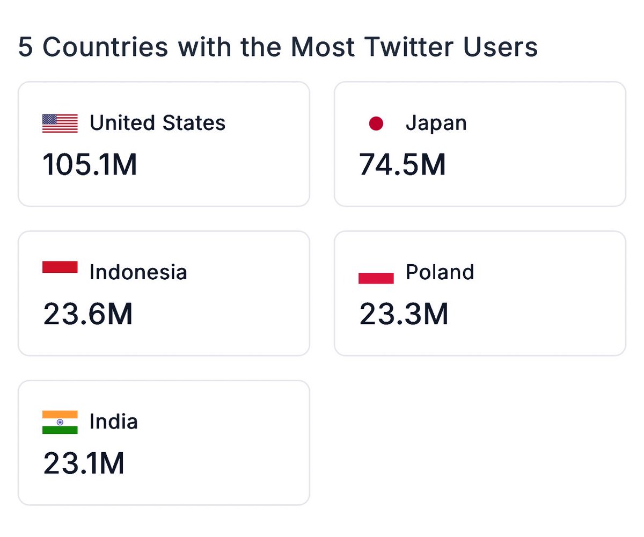Select the Indonesia country label
The height and width of the screenshot is (537, 644).
pyautogui.click(x=138, y=272)
